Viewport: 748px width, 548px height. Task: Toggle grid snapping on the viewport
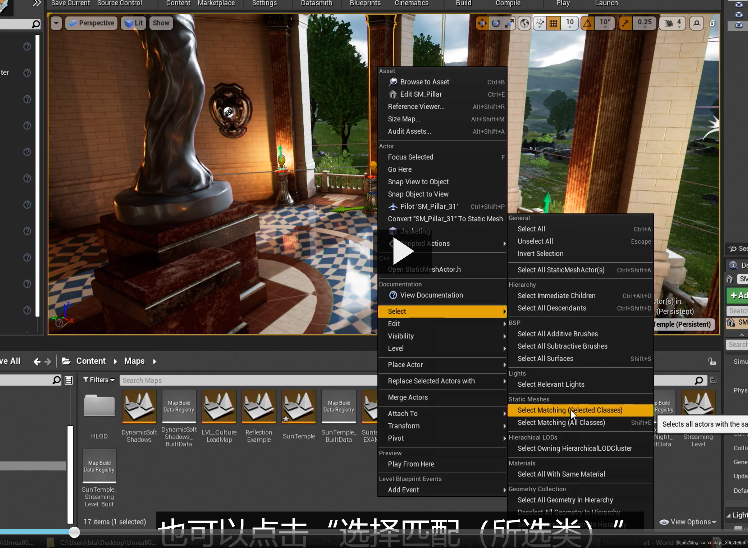pos(553,23)
